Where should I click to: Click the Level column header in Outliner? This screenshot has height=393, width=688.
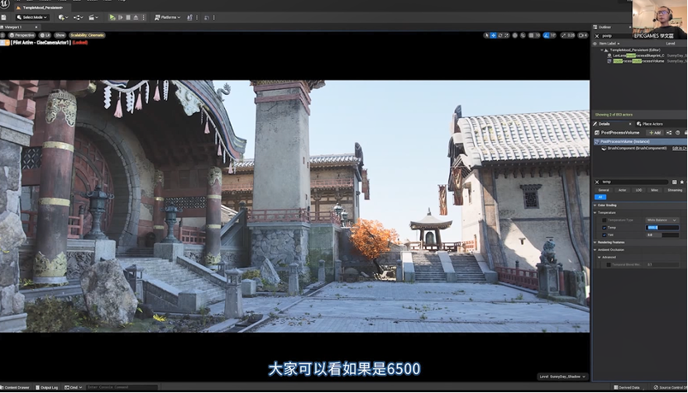point(670,44)
